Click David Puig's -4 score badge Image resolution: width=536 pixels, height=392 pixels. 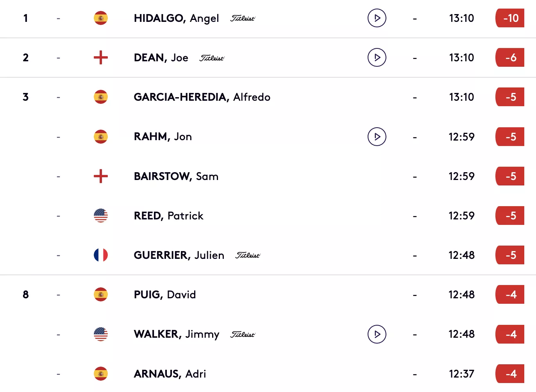click(510, 294)
